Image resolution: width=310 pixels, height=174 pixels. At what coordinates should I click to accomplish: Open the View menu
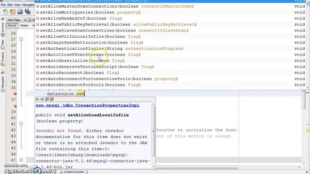click(x=17, y=5)
